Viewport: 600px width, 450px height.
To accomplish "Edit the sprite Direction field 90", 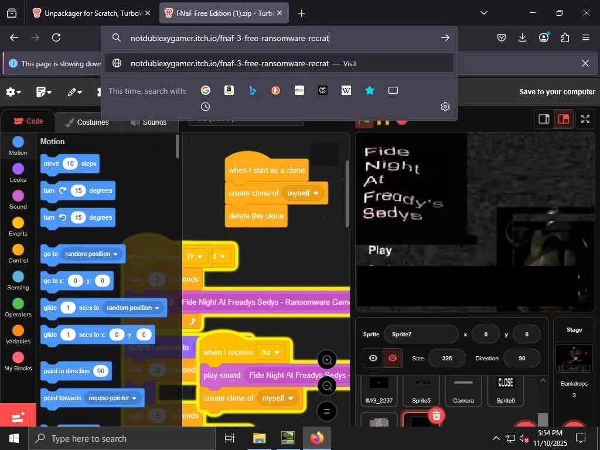I will click(522, 358).
